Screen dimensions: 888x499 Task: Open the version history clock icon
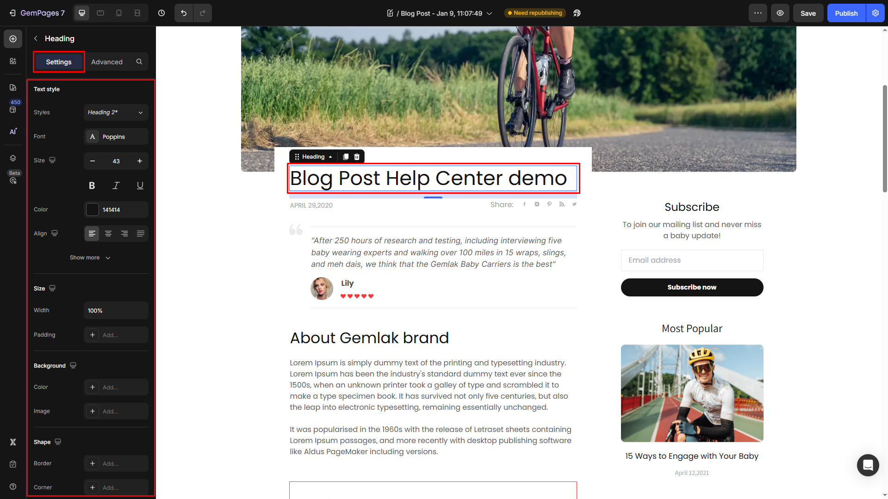(x=161, y=13)
